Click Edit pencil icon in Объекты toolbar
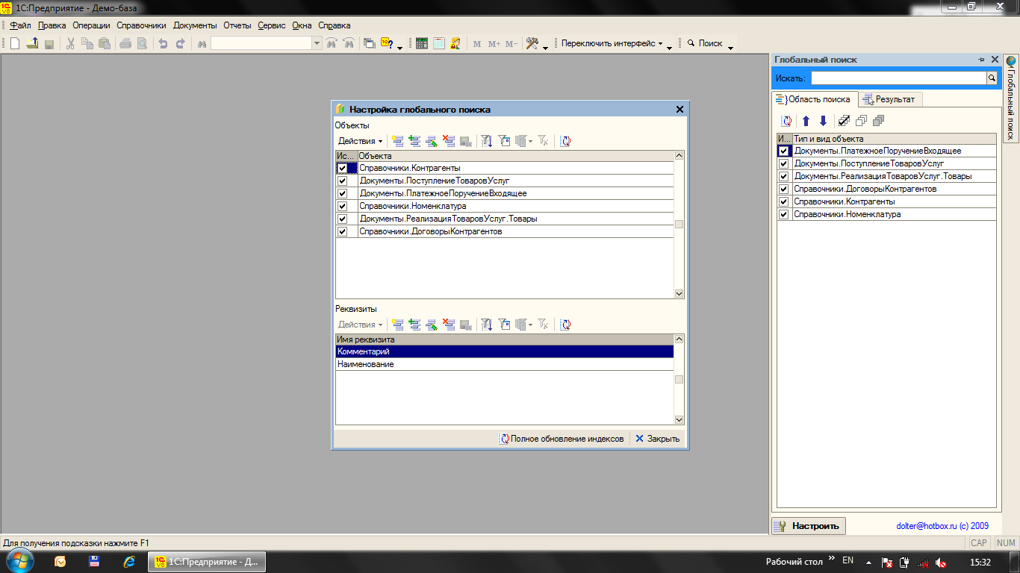1020x573 pixels. (432, 140)
